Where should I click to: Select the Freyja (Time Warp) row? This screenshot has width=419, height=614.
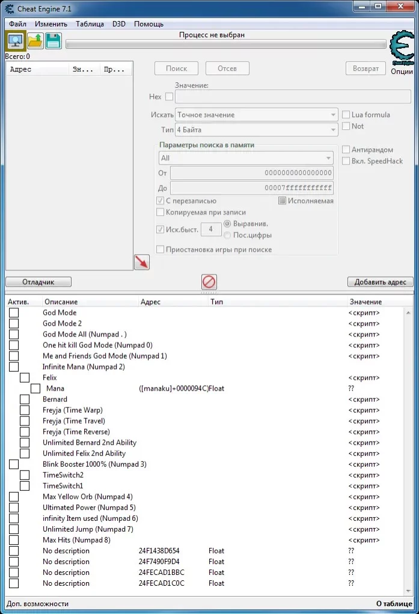[x=206, y=410]
